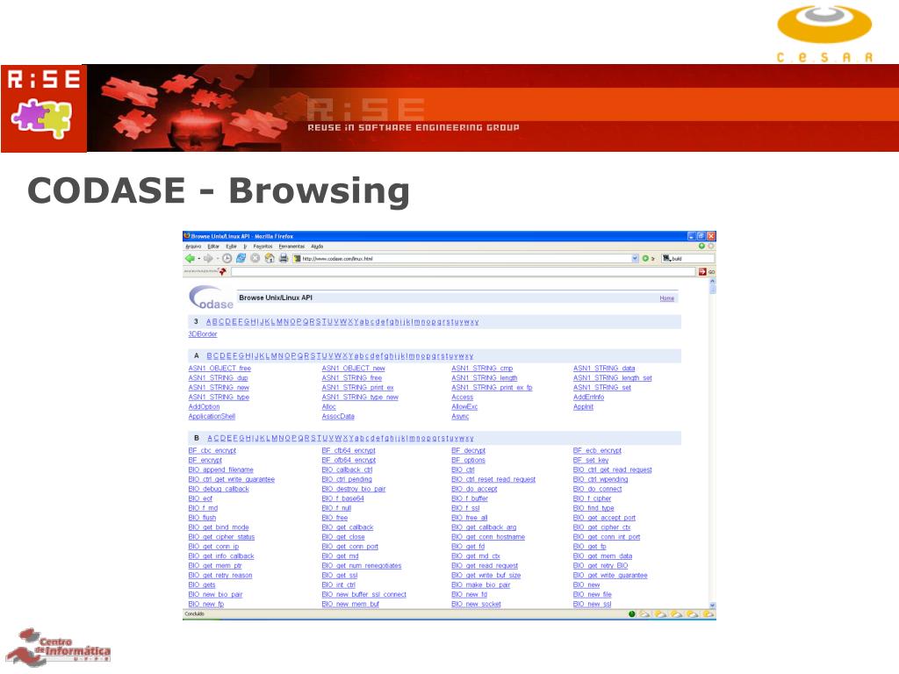Open the BF_set_key link
This screenshot has height=674, width=899.
[x=591, y=460]
